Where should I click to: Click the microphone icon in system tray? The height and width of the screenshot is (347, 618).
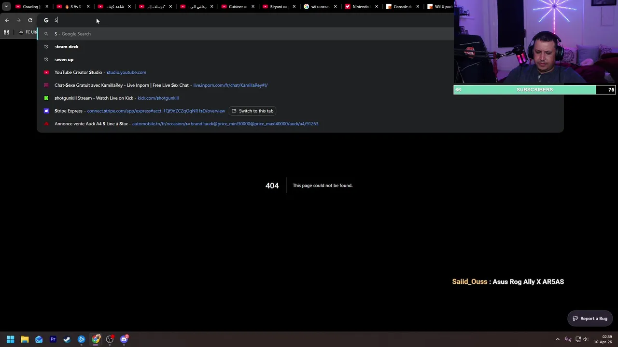(x=568, y=339)
